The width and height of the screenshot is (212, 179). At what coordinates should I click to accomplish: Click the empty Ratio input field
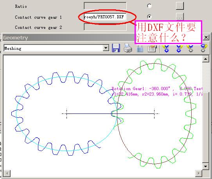click(105, 6)
